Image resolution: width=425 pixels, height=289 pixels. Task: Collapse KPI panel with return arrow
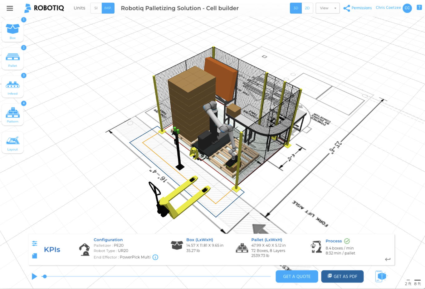pos(388,259)
